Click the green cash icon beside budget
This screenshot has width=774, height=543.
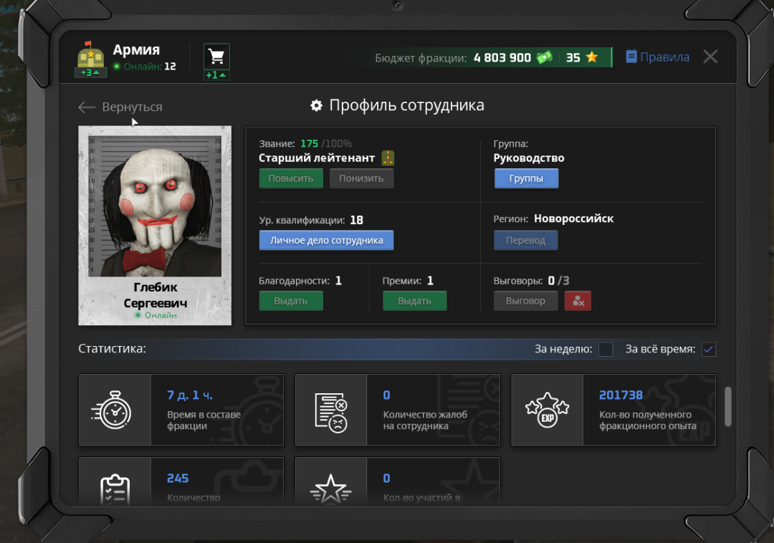pyautogui.click(x=545, y=58)
